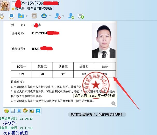Click the save image floppy disk icon
Viewport: 157px width, 135px height.
(13, 111)
